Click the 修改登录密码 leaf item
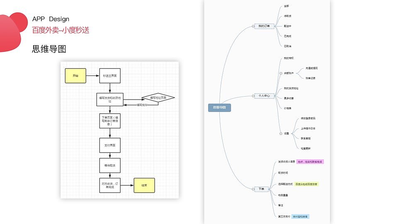Screen dimensions: 398x224 pyautogui.click(x=308, y=118)
